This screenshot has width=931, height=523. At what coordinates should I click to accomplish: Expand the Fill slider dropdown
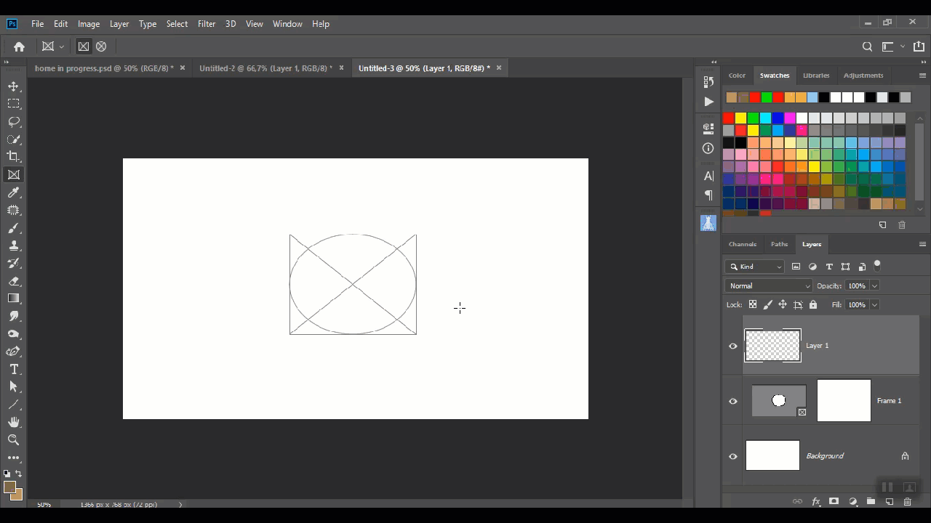click(x=874, y=305)
